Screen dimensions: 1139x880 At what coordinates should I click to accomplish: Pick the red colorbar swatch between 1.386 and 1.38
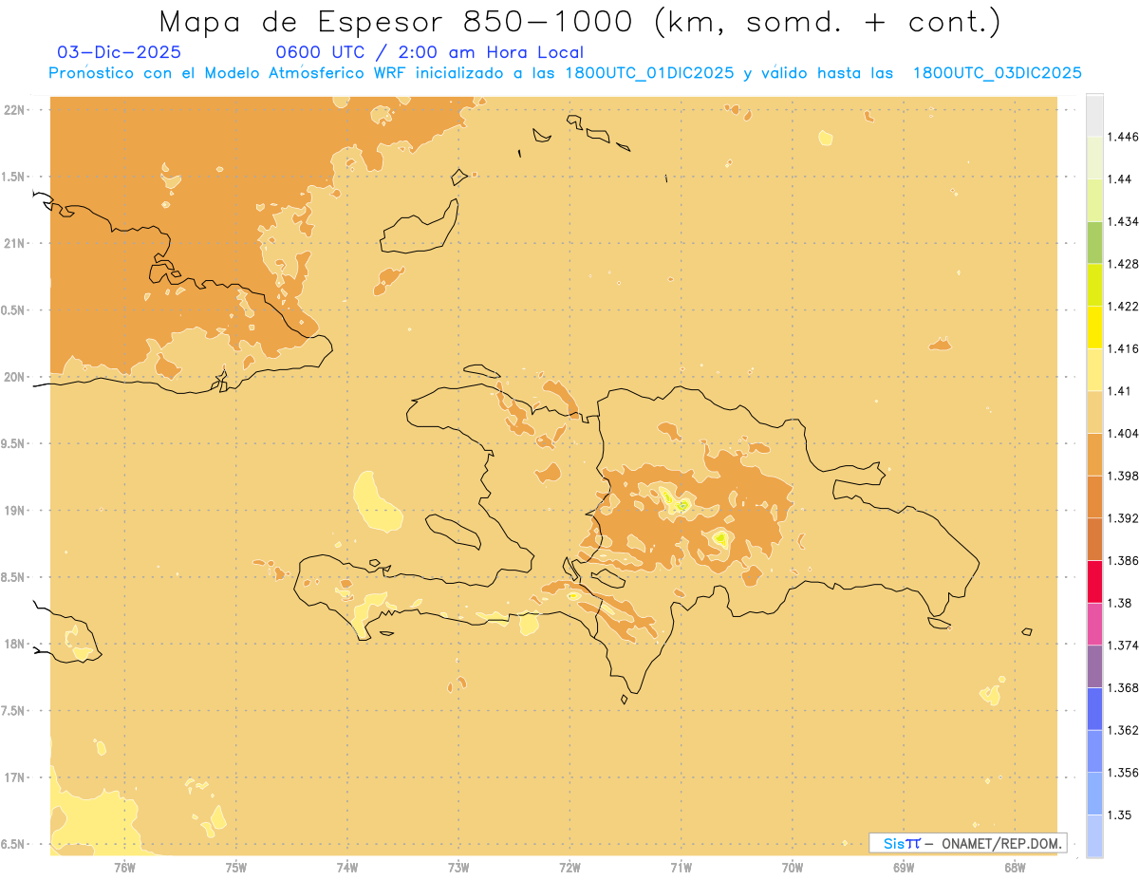coord(1094,581)
